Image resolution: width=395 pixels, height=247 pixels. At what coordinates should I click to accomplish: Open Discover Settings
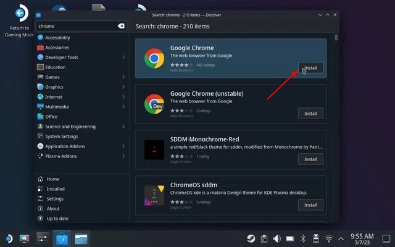[x=81, y=199]
